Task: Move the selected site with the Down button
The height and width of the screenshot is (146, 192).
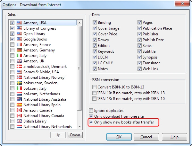Action: (x=75, y=135)
